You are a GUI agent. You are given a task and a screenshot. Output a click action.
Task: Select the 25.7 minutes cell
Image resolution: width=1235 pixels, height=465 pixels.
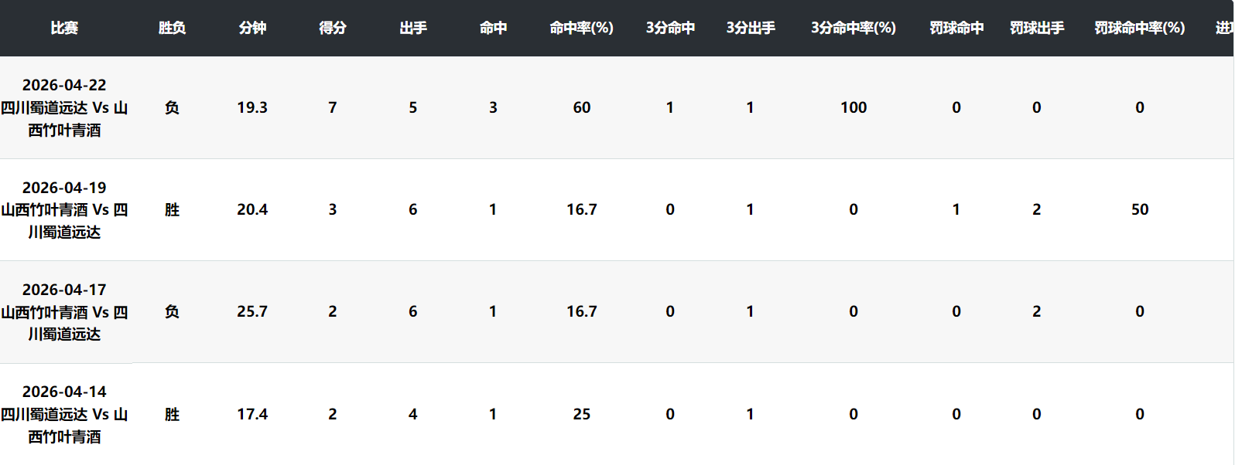click(252, 311)
